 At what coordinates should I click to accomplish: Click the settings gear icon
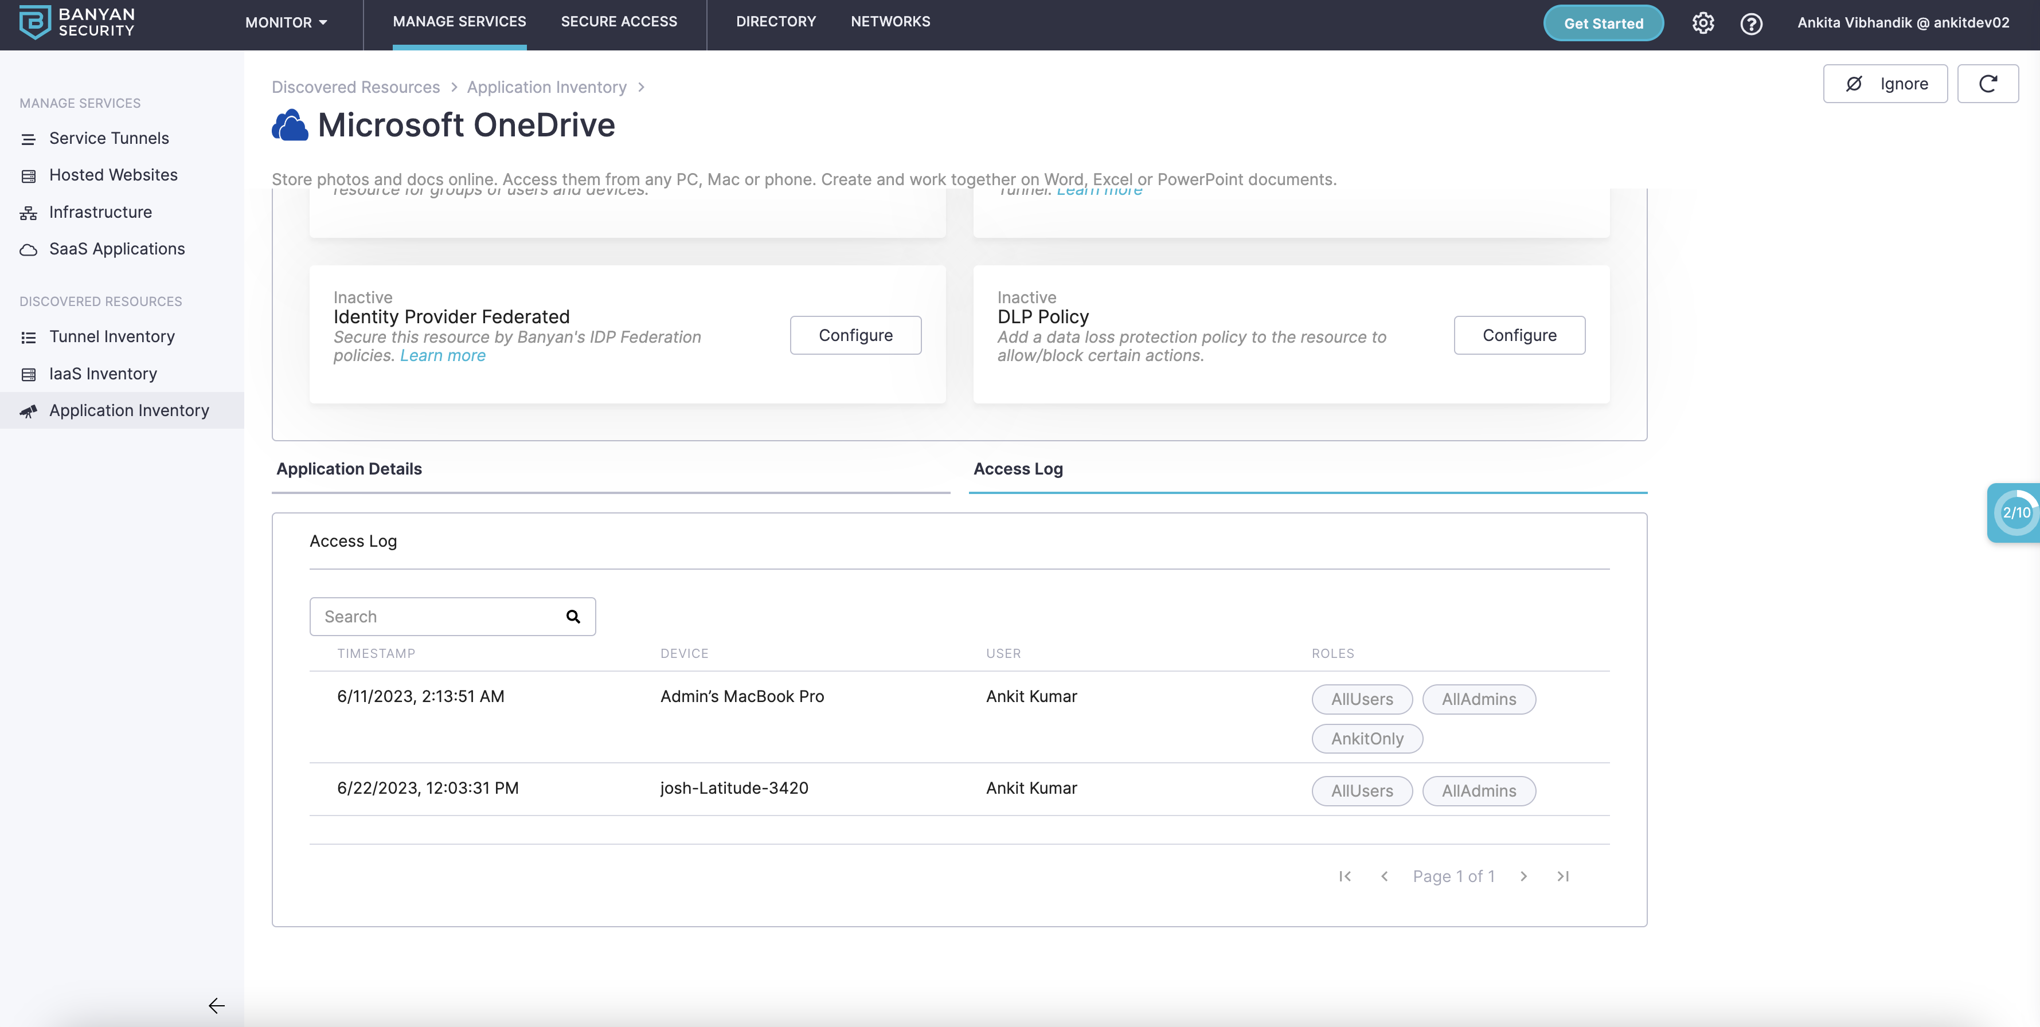[x=1703, y=23]
